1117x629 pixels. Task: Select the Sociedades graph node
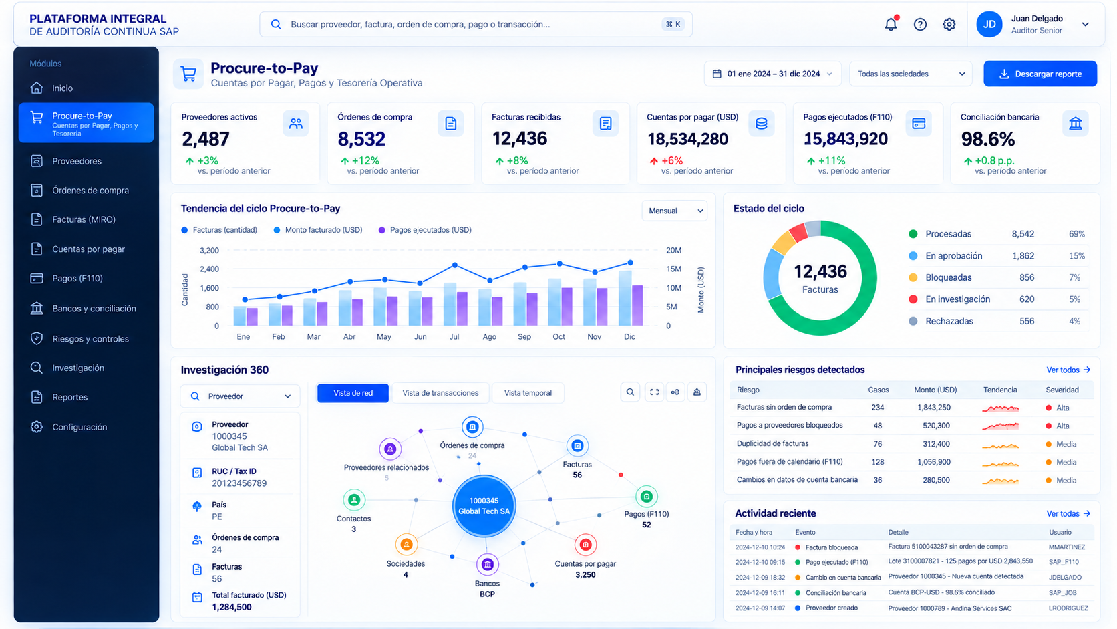coord(406,545)
